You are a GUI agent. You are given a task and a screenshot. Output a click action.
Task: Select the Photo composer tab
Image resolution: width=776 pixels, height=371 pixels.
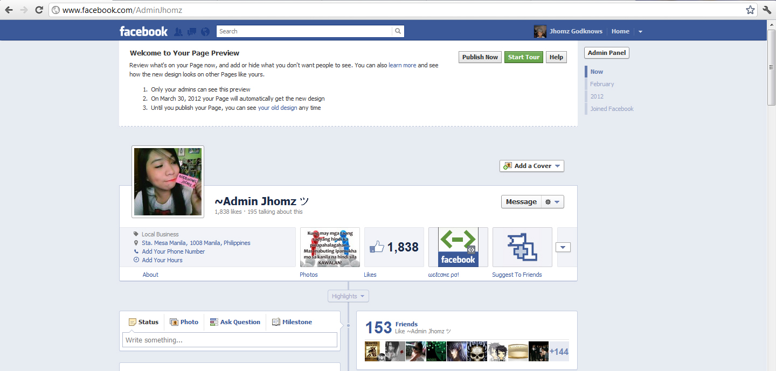coord(184,322)
